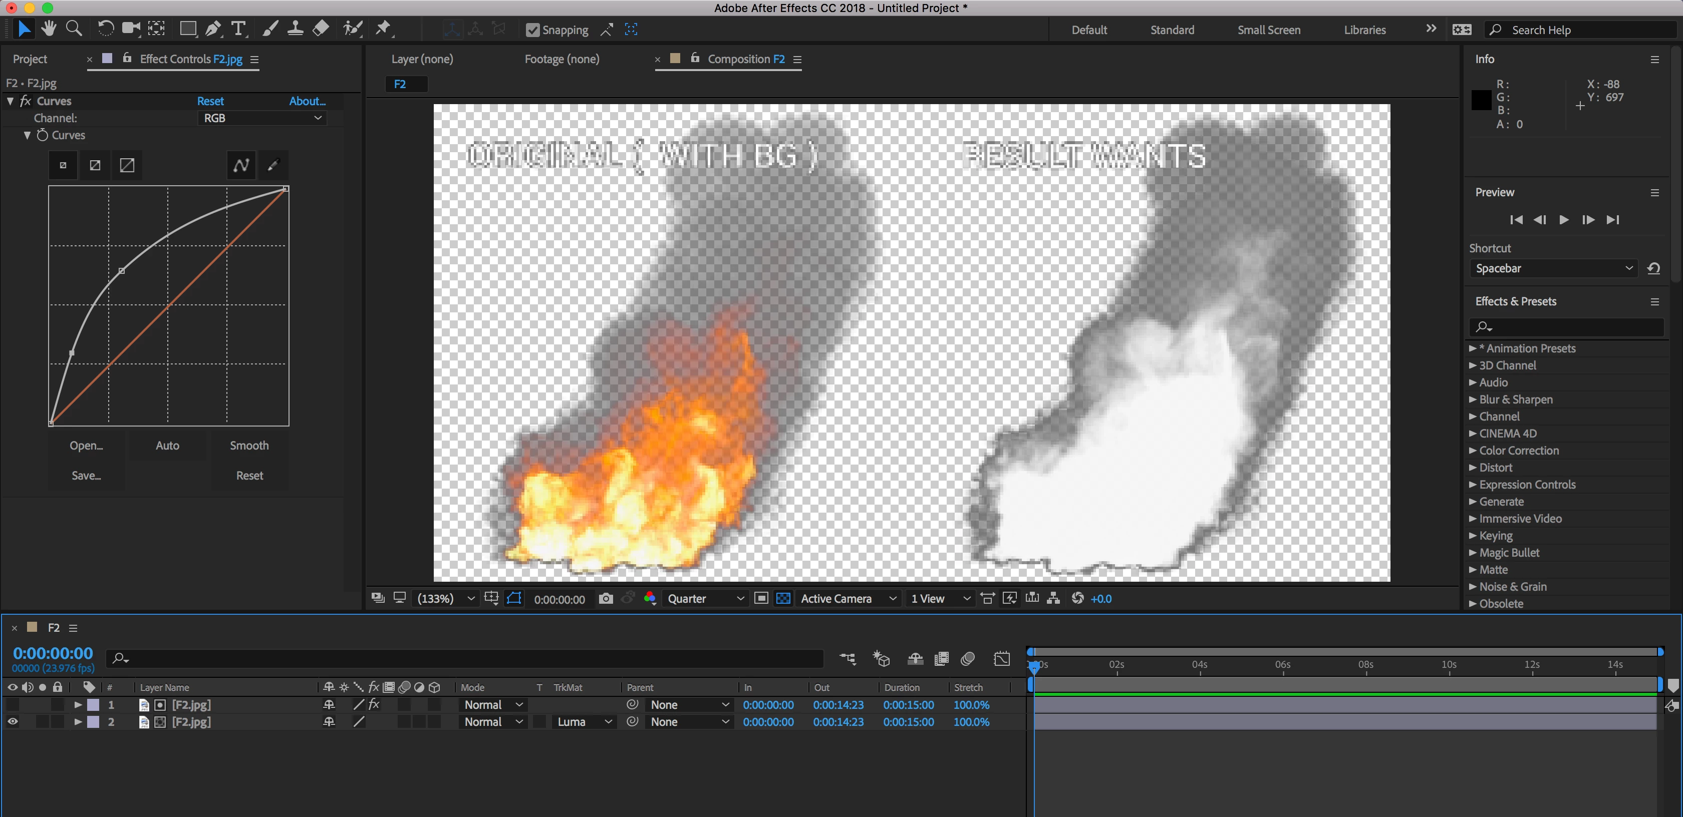The width and height of the screenshot is (1683, 817).
Task: Click the Reset link for Curves effect
Action: coord(210,101)
